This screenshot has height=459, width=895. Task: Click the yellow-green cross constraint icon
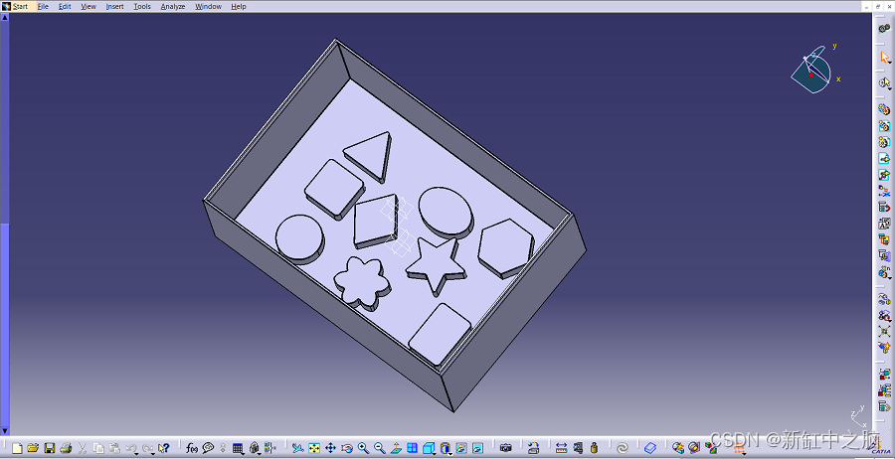coord(884,331)
